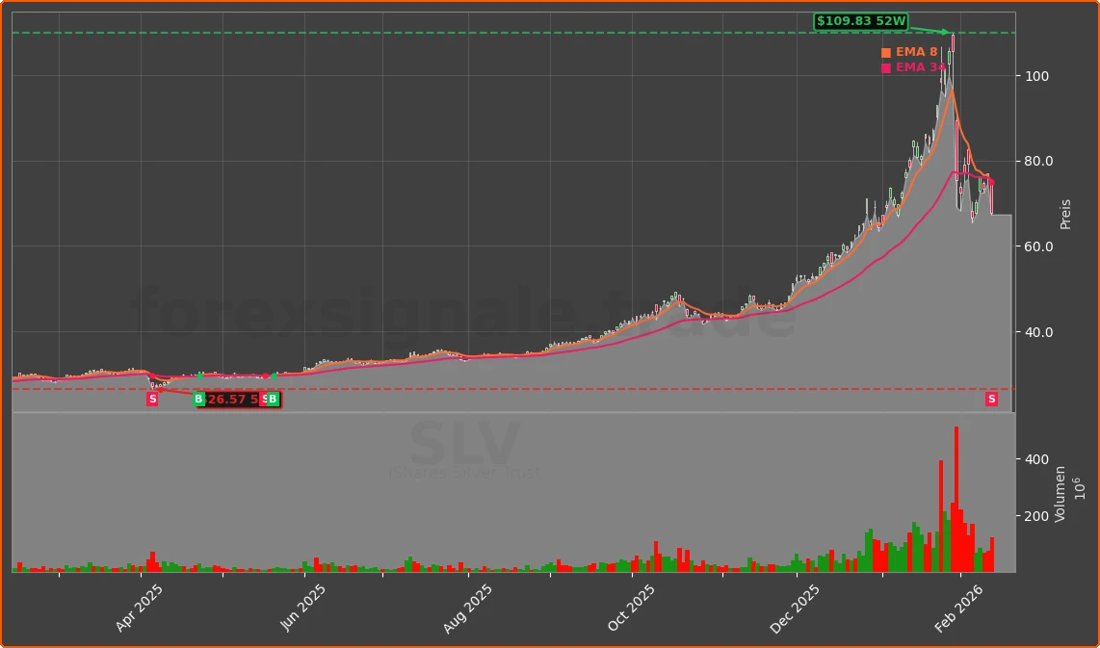This screenshot has width=1100, height=648.
Task: Click the red S sell marker near Apr 2025
Action: (152, 399)
